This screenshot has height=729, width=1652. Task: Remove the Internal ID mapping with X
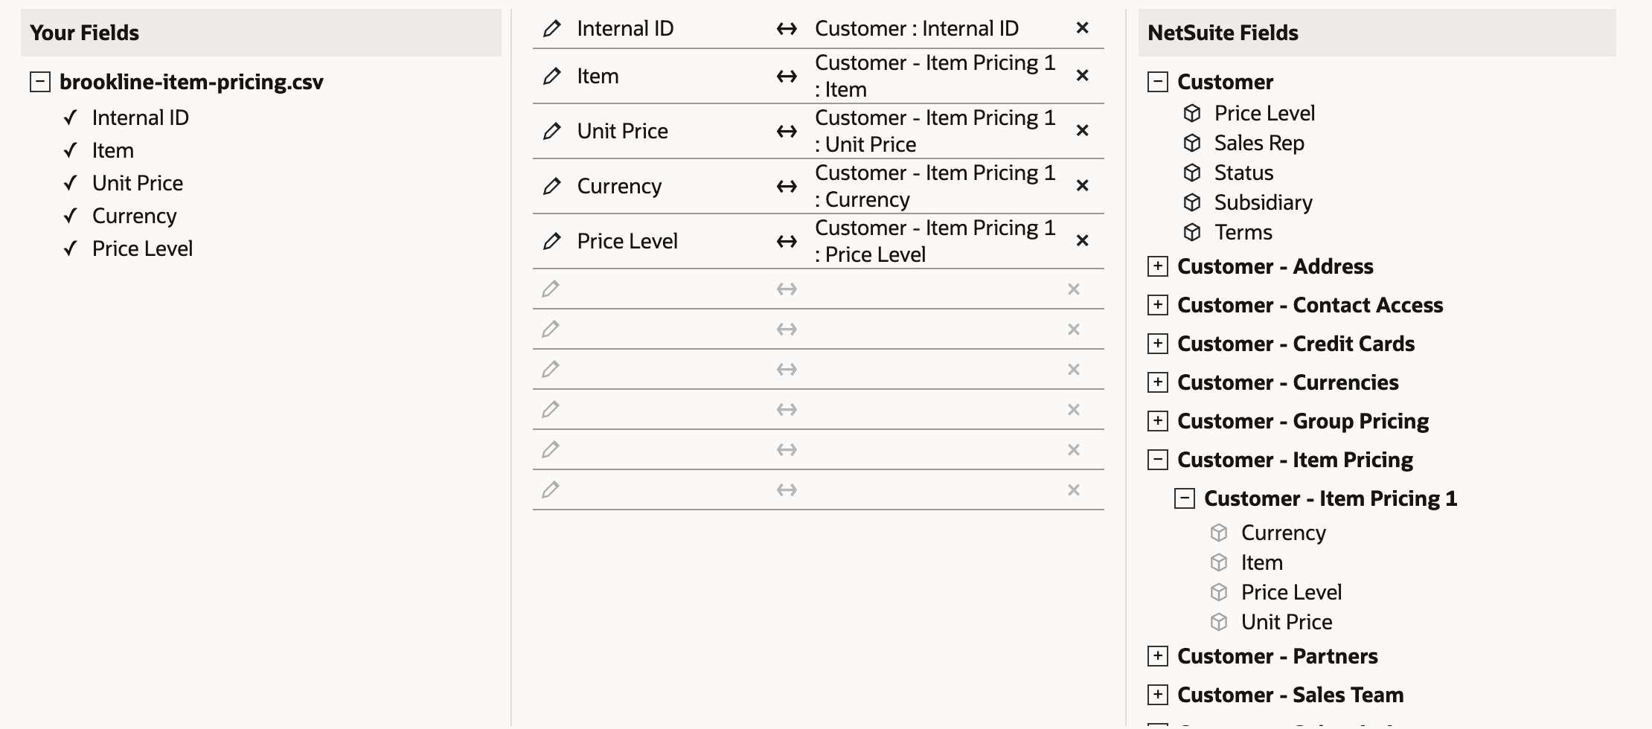point(1083,28)
